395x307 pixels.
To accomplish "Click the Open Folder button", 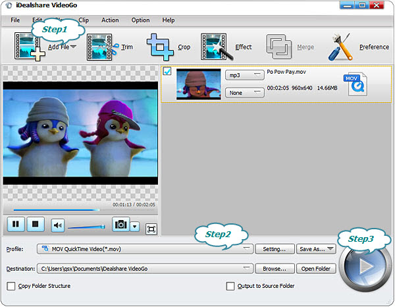I will click(316, 269).
